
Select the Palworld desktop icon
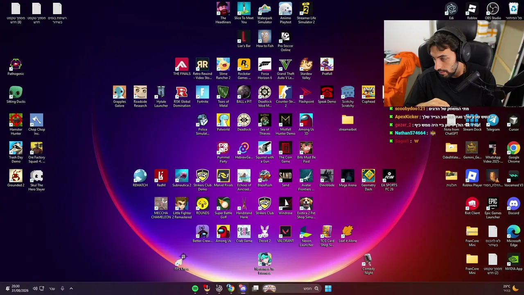pyautogui.click(x=223, y=123)
